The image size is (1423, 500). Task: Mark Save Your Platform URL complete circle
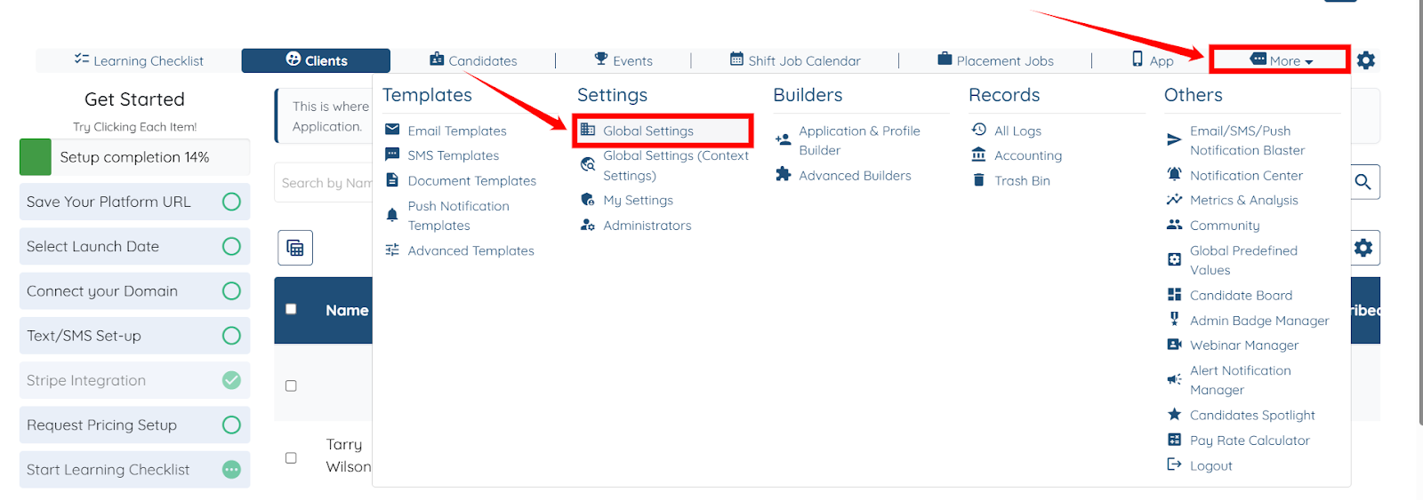pyautogui.click(x=231, y=202)
